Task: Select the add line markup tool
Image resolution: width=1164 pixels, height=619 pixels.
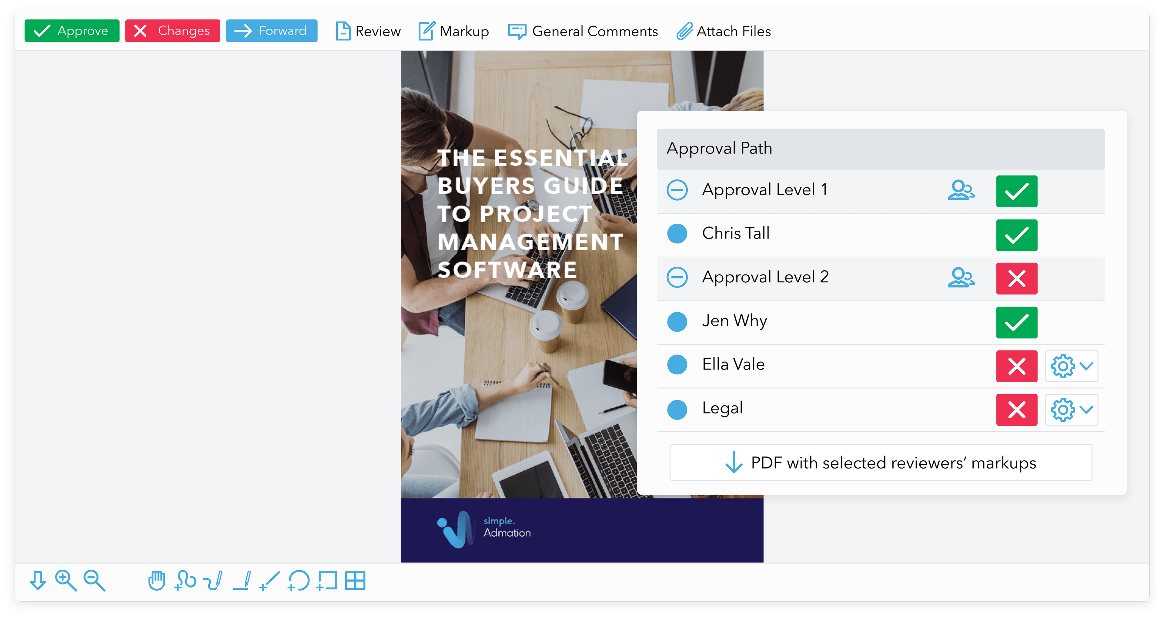Action: pos(270,580)
